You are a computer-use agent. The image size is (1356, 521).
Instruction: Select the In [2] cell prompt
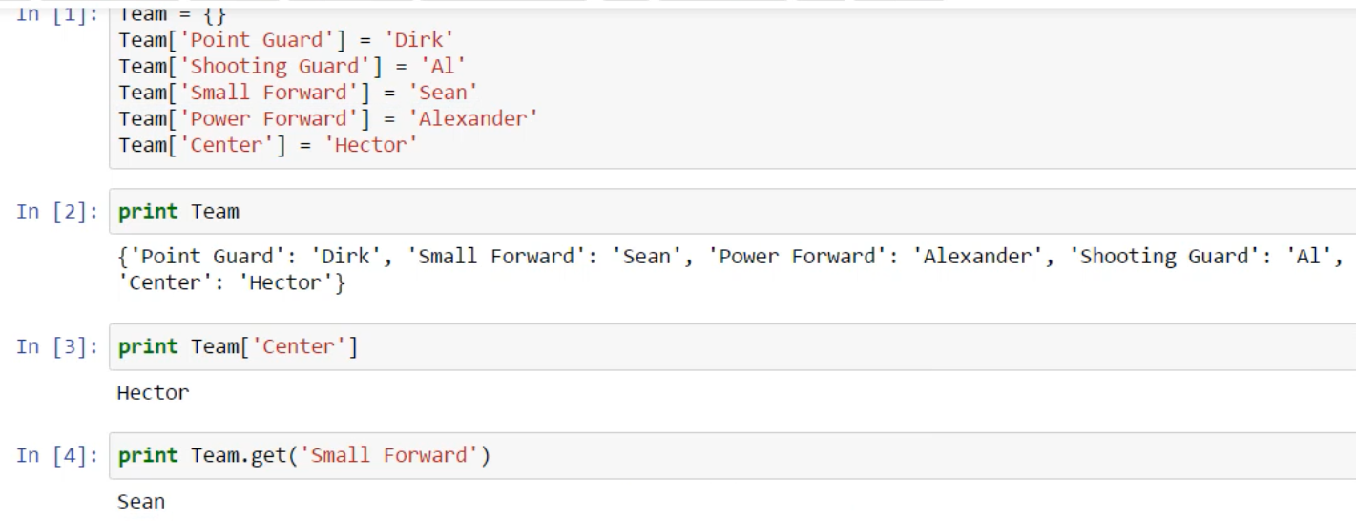[57, 212]
